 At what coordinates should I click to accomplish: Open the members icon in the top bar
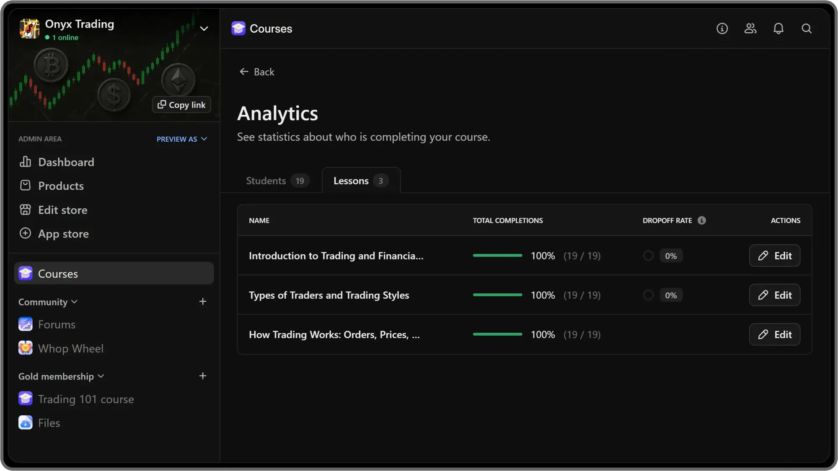750,28
